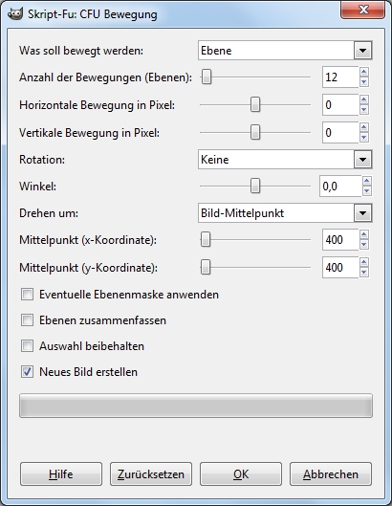The height and width of the screenshot is (506, 392).
Task: Decrease Mittelpunkt x-Koordinate with down arrow
Action: point(364,245)
